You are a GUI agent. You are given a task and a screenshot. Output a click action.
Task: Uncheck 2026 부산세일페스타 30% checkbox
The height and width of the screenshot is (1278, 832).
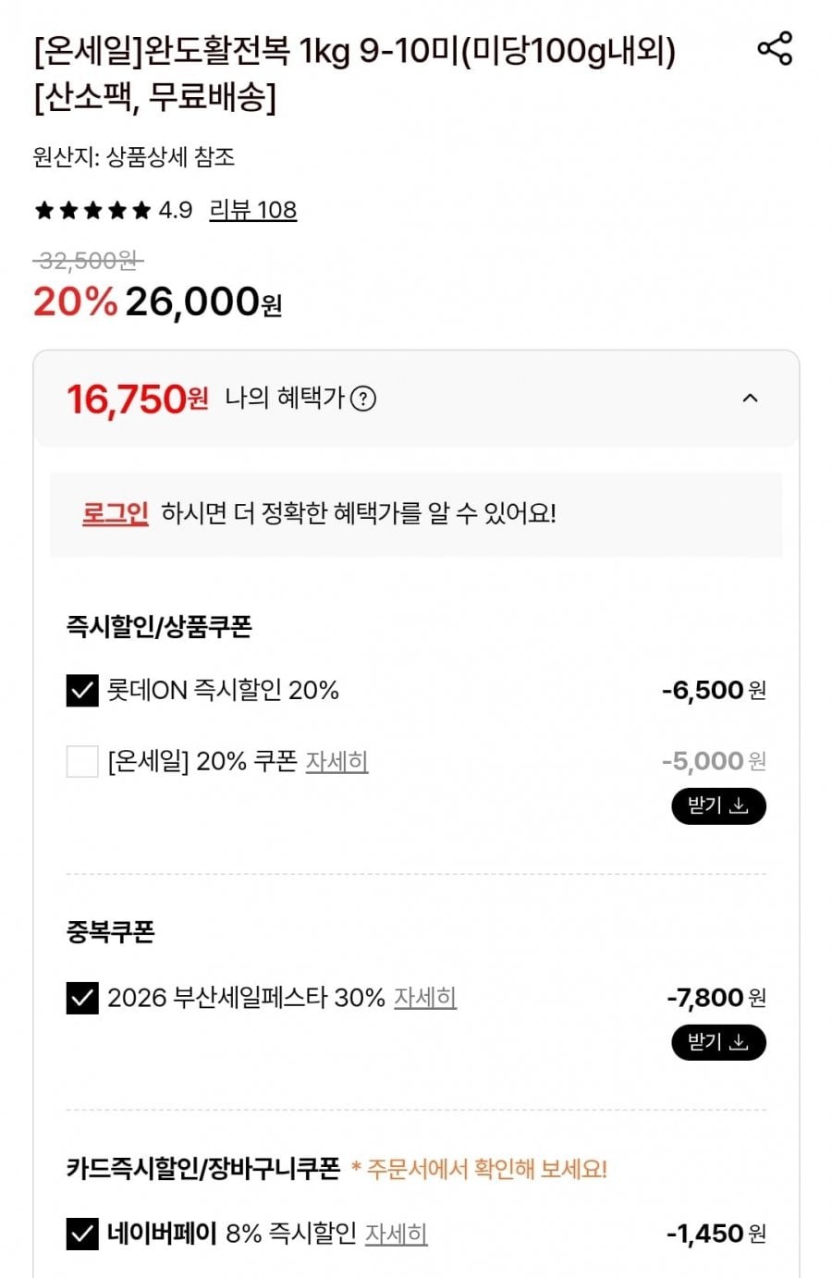[82, 998]
